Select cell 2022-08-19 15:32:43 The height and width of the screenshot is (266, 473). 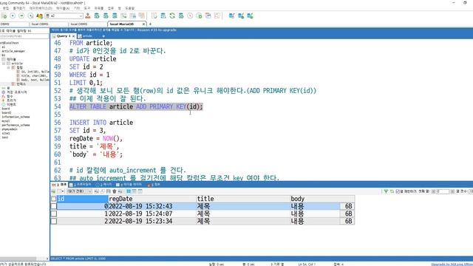point(152,206)
